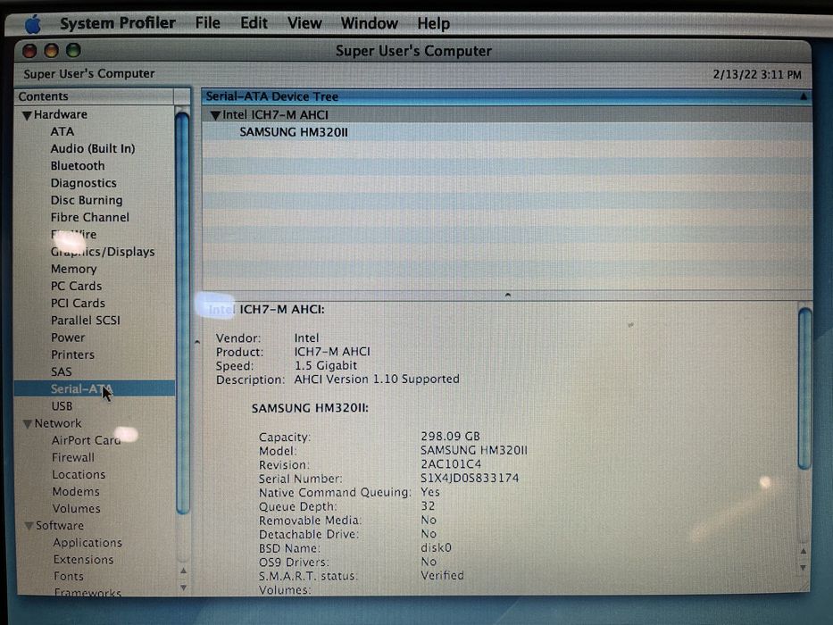The height and width of the screenshot is (625, 833).
Task: Select Printers in the sidebar
Action: pyautogui.click(x=72, y=354)
